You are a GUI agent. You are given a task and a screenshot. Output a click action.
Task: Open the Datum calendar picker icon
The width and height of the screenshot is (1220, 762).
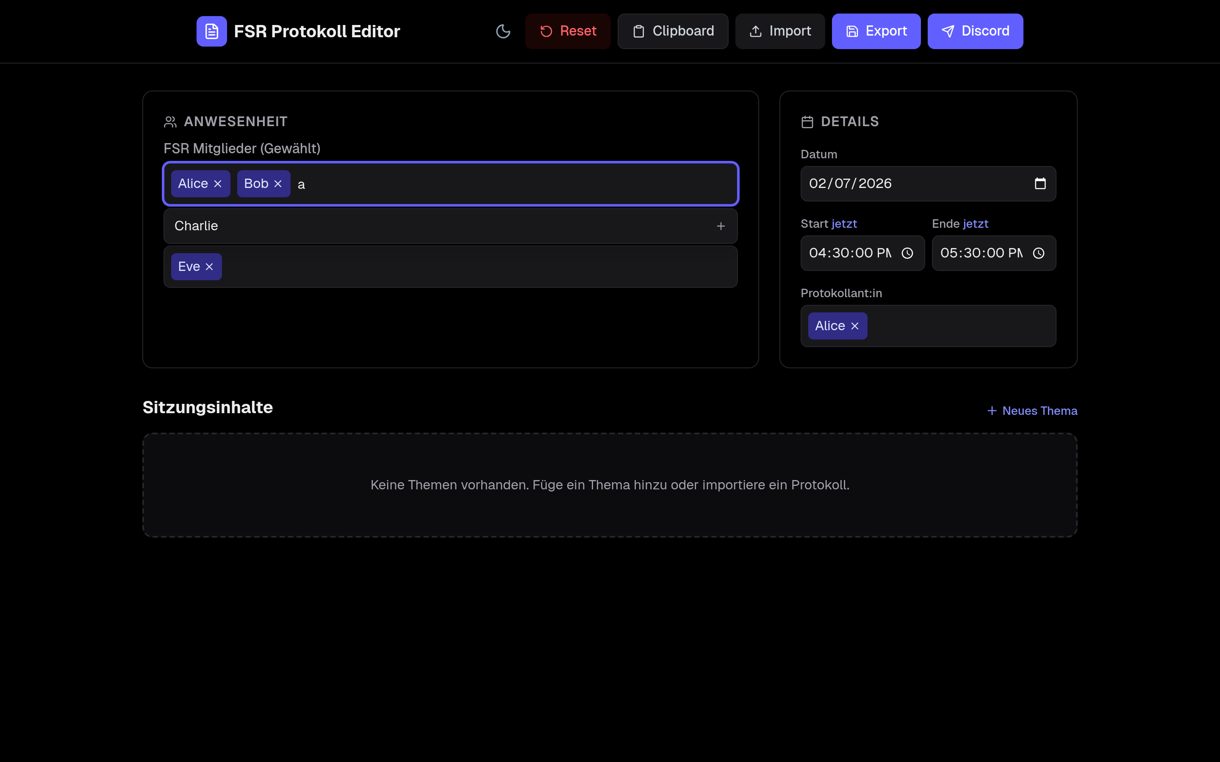coord(1040,183)
